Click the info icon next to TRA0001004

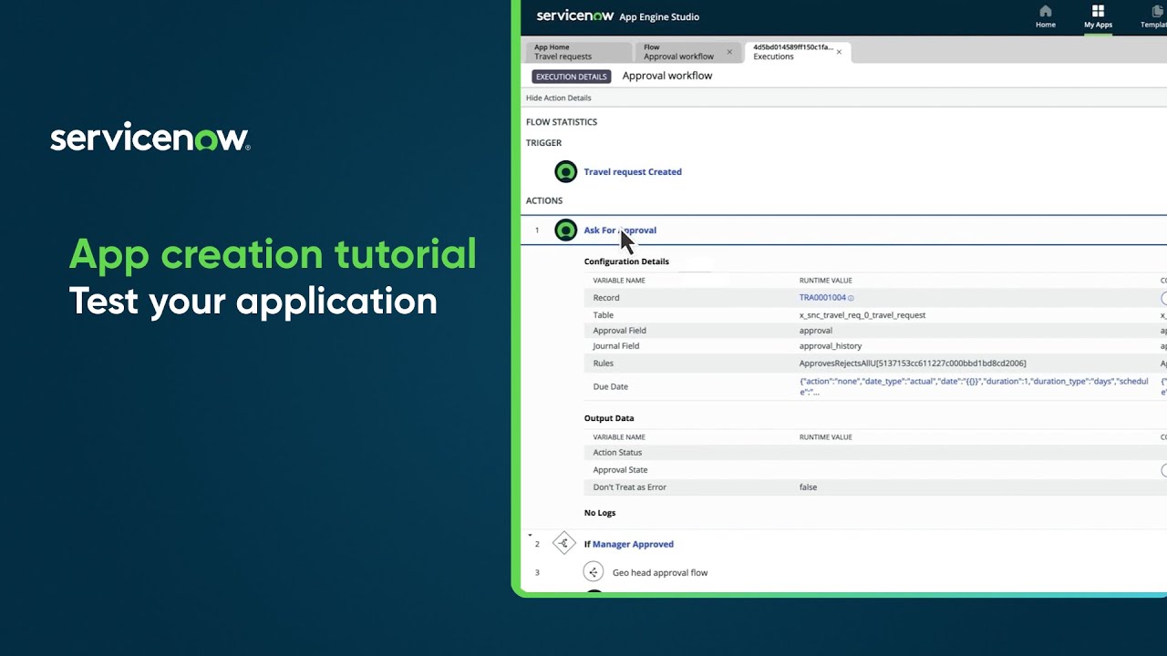point(850,297)
